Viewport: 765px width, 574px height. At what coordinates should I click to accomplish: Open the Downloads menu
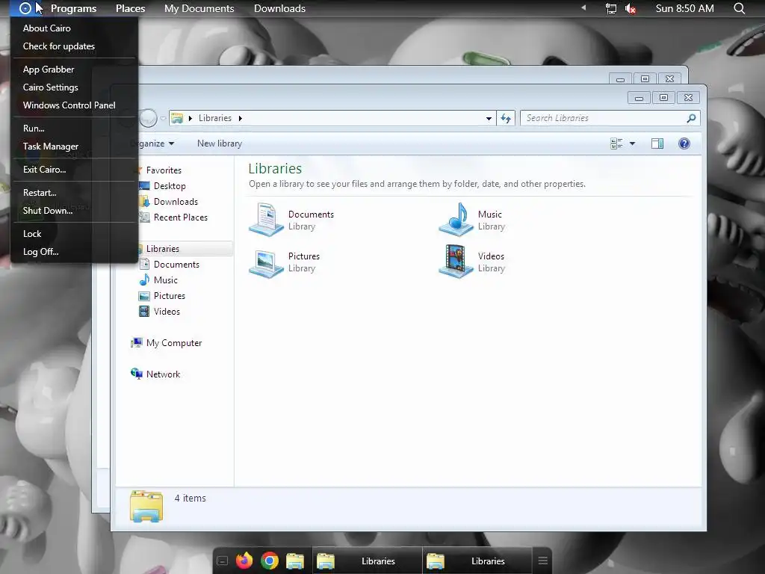(x=279, y=8)
